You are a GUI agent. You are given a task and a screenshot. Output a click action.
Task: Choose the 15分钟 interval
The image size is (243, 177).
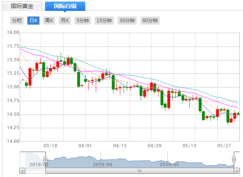(x=104, y=21)
